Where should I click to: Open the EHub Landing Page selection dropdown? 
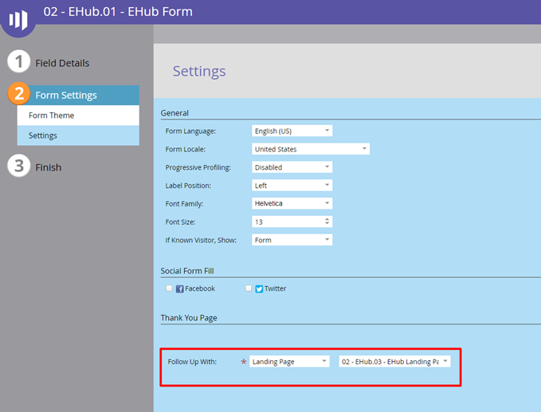[x=394, y=361]
